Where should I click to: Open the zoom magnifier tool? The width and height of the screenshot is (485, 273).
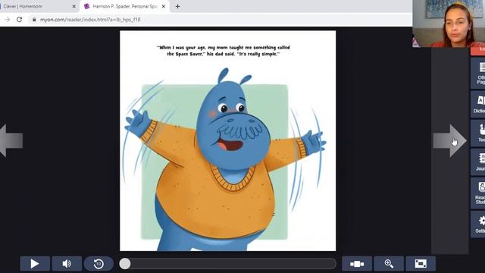point(389,264)
